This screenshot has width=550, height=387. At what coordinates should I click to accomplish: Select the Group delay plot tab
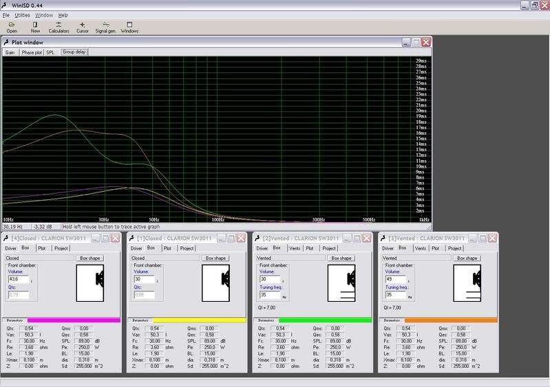pos(74,52)
